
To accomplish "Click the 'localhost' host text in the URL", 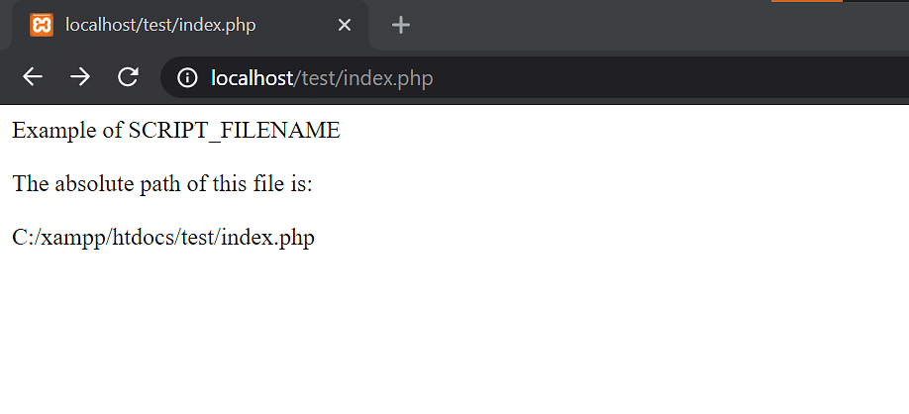I will [x=252, y=77].
